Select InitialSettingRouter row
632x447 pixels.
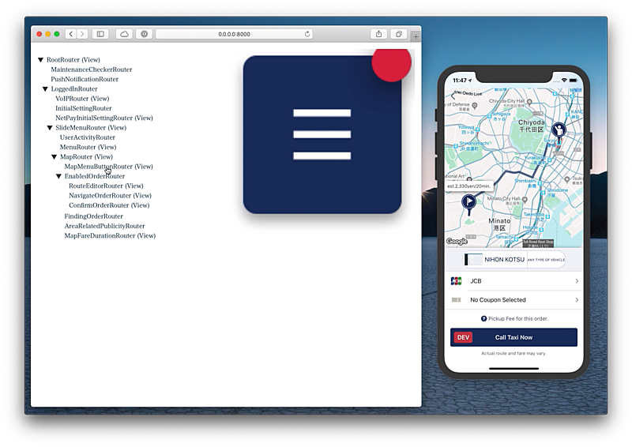(x=84, y=108)
